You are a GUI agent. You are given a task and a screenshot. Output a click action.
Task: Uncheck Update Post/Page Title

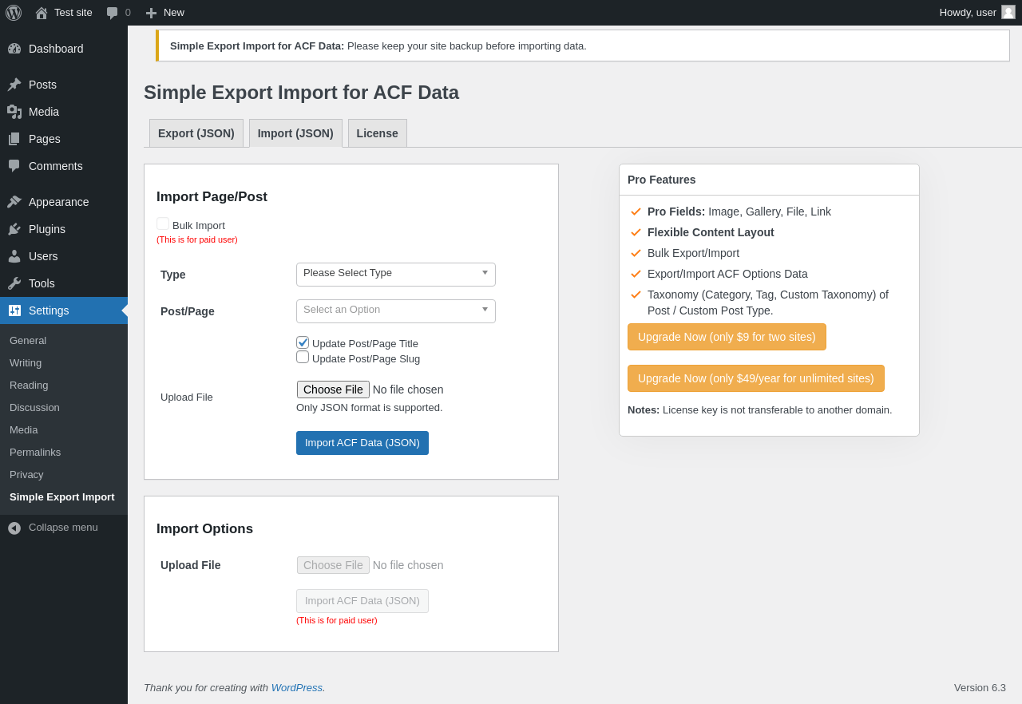[x=303, y=342]
